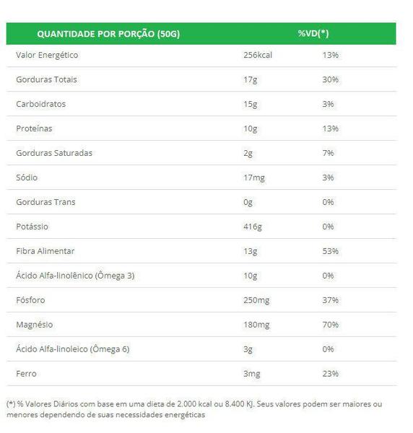Click the 30% daily value for Gorduras Totais
Viewport: 413px width, 433px height.
coord(330,79)
